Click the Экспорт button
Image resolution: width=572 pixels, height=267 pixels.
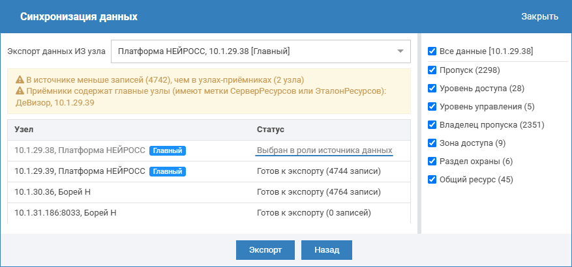(265, 250)
